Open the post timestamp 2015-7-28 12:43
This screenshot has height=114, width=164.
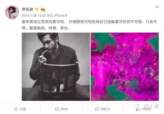pyautogui.click(x=34, y=16)
